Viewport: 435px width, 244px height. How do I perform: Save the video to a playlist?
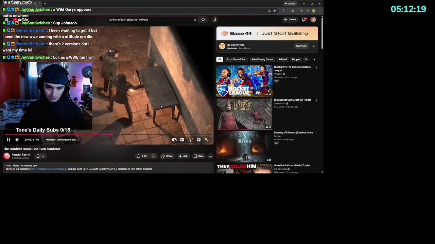(198, 156)
